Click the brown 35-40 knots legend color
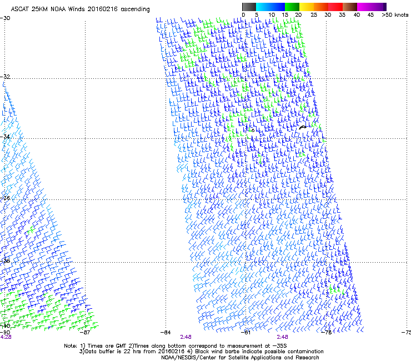 click(x=350, y=7)
